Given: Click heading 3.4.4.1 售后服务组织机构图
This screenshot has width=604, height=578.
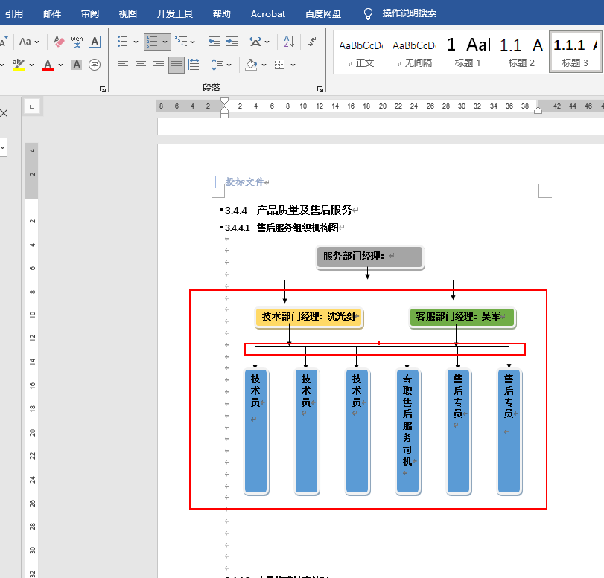Looking at the screenshot, I should click(282, 228).
